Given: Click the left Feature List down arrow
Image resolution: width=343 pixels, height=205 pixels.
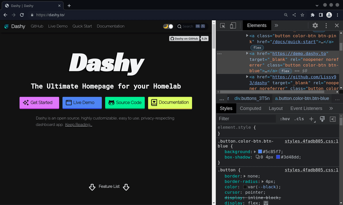Looking at the screenshot, I should click(92, 187).
